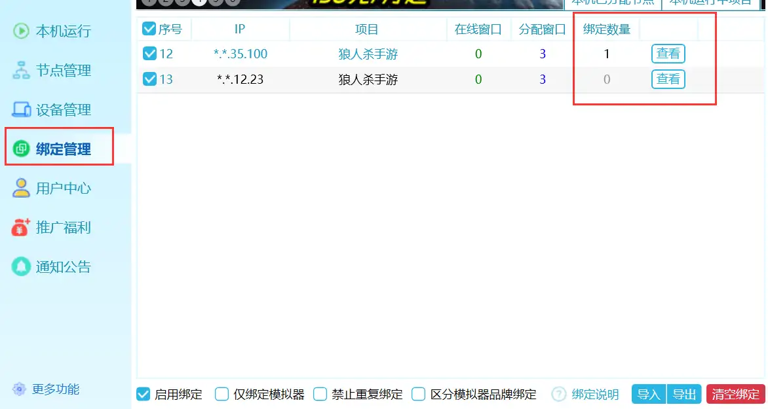Tick the 禁止重复绑定 checkbox
Viewport: 768px width, 409px height.
click(320, 394)
